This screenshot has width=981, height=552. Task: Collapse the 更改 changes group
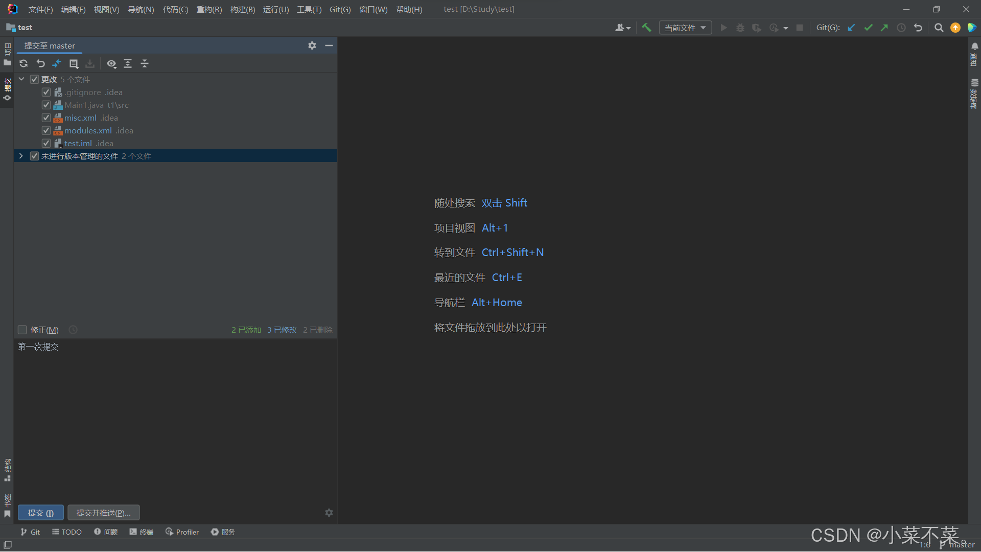click(x=21, y=79)
